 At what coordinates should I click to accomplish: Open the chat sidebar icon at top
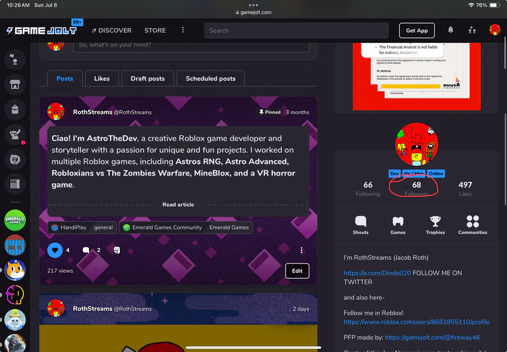(x=15, y=60)
